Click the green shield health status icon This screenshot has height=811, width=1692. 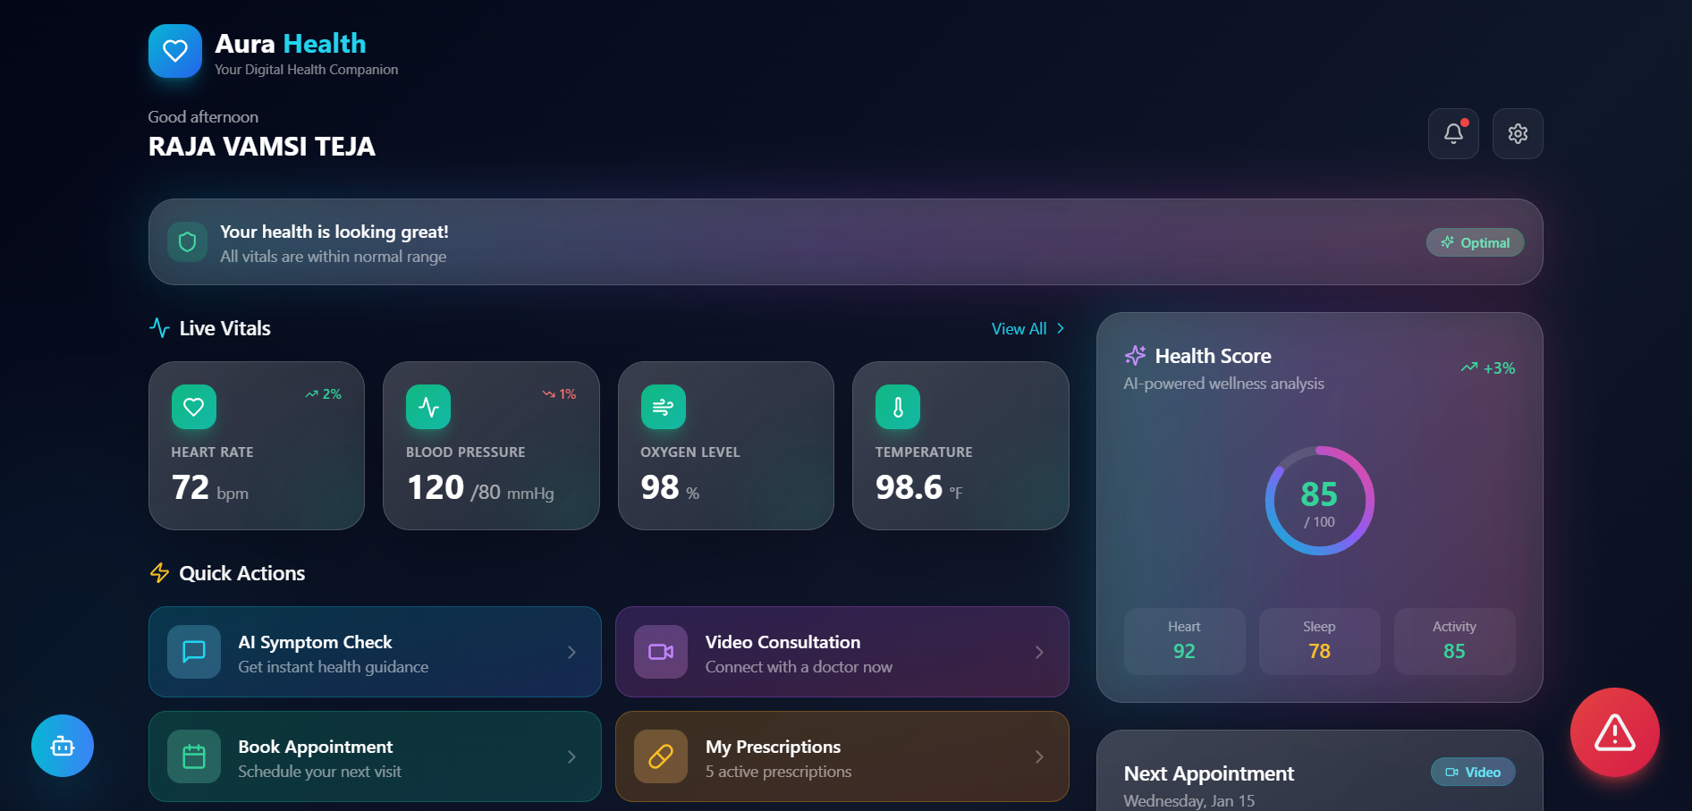pyautogui.click(x=188, y=242)
